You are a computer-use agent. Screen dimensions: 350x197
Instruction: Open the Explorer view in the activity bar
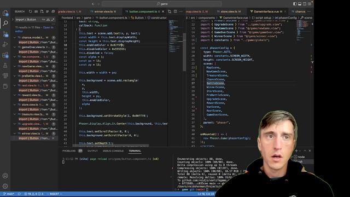pyautogui.click(x=5, y=13)
